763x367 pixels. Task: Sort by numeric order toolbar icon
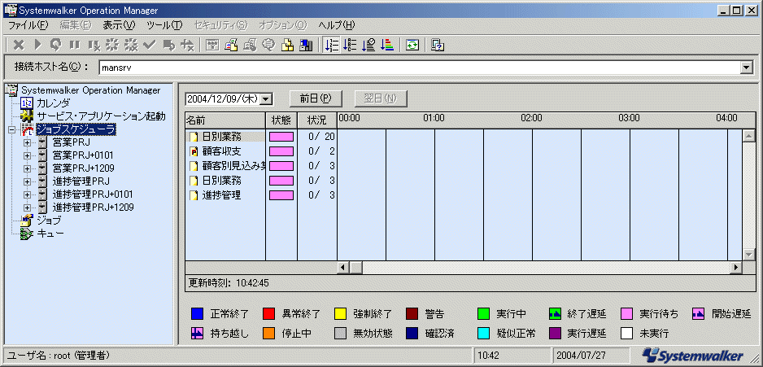(331, 46)
